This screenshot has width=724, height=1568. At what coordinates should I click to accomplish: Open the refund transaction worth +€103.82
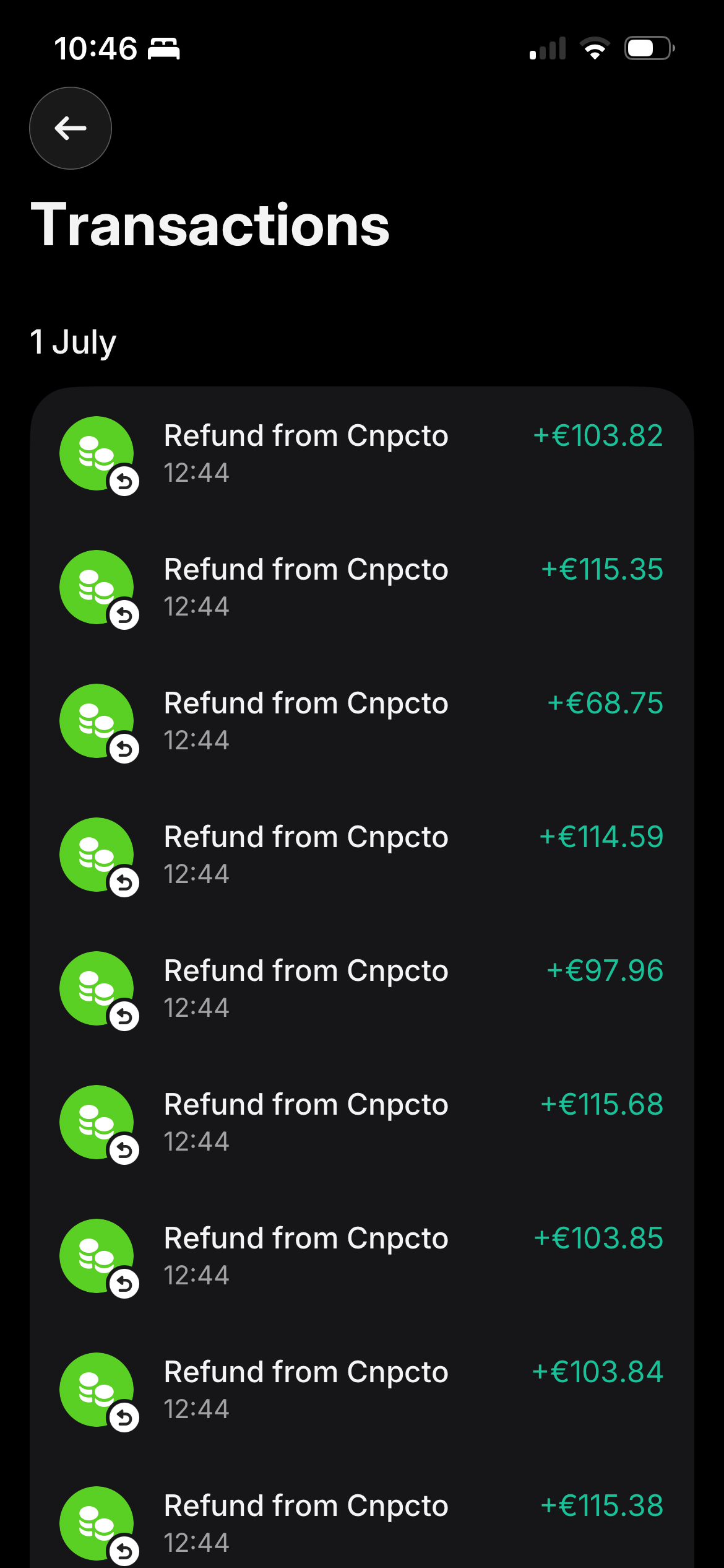(362, 453)
